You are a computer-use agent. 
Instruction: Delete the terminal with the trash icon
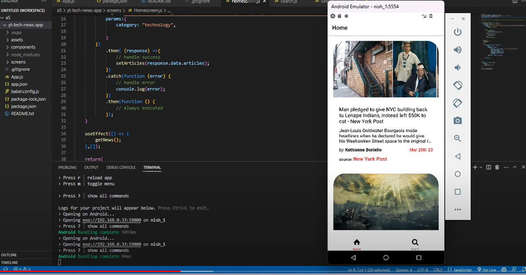[x=497, y=167]
